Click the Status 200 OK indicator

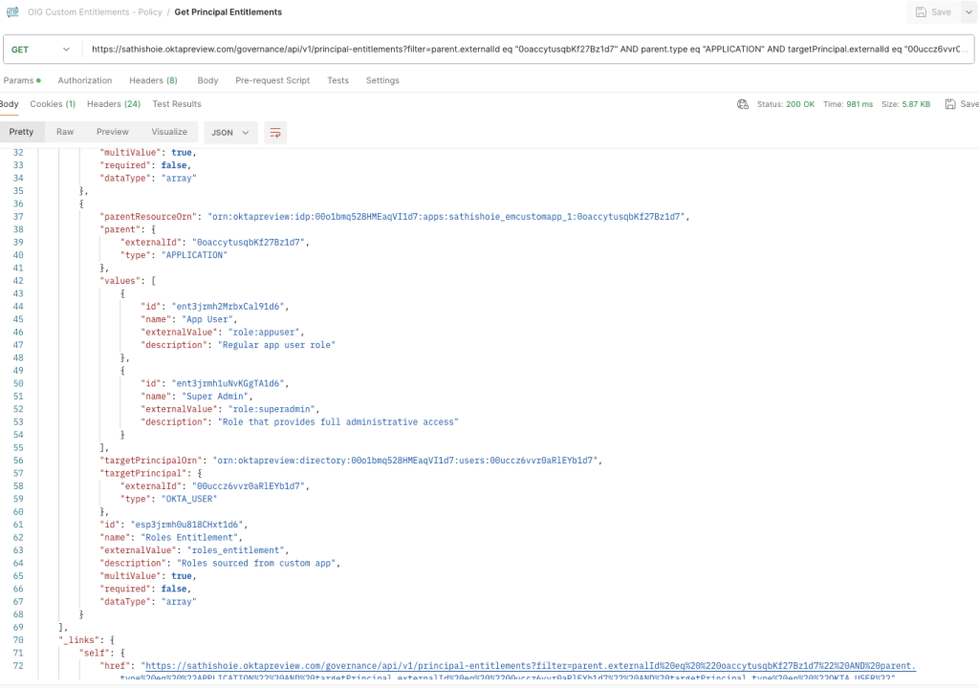786,104
